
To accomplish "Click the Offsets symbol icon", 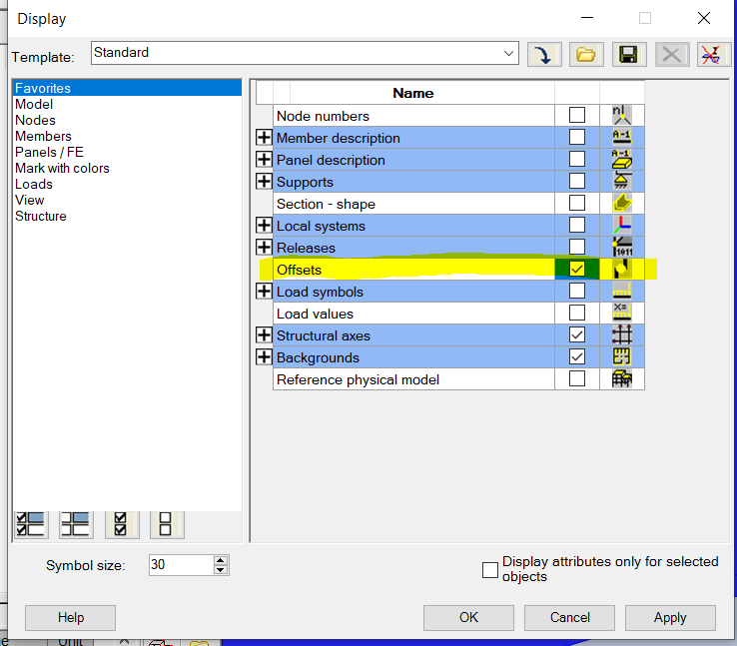I will tap(622, 269).
